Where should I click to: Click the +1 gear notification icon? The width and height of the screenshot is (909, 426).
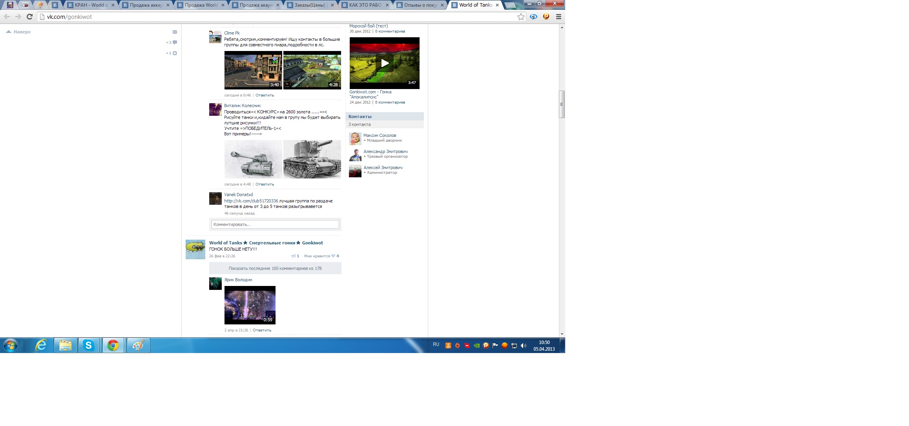pos(175,53)
